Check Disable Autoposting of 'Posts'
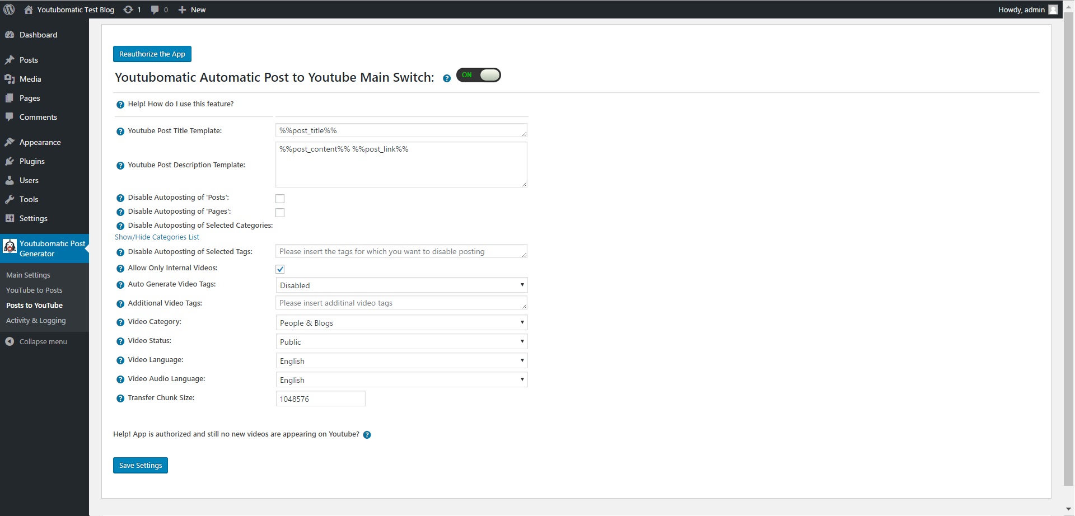The image size is (1075, 516). pos(280,198)
